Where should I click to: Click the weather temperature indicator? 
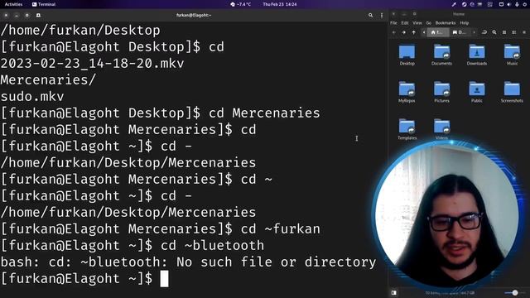tap(241, 4)
